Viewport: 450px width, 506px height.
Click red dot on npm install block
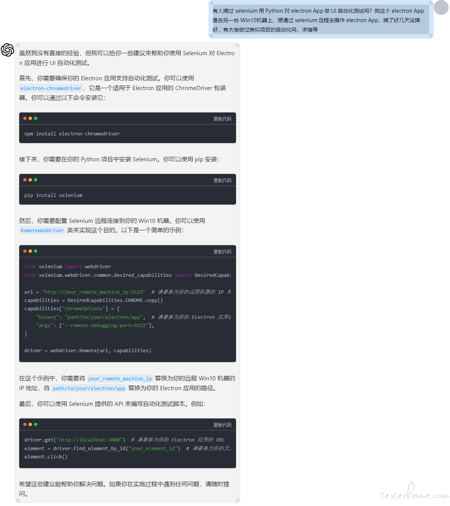click(25, 119)
